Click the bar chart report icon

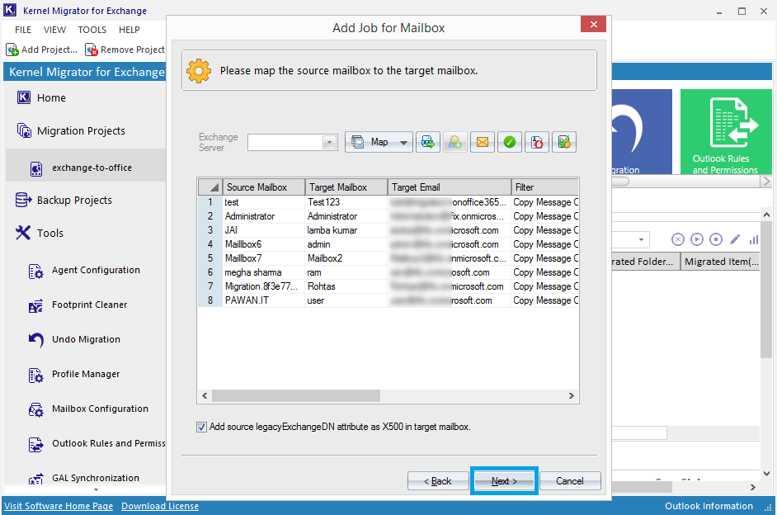click(x=753, y=240)
